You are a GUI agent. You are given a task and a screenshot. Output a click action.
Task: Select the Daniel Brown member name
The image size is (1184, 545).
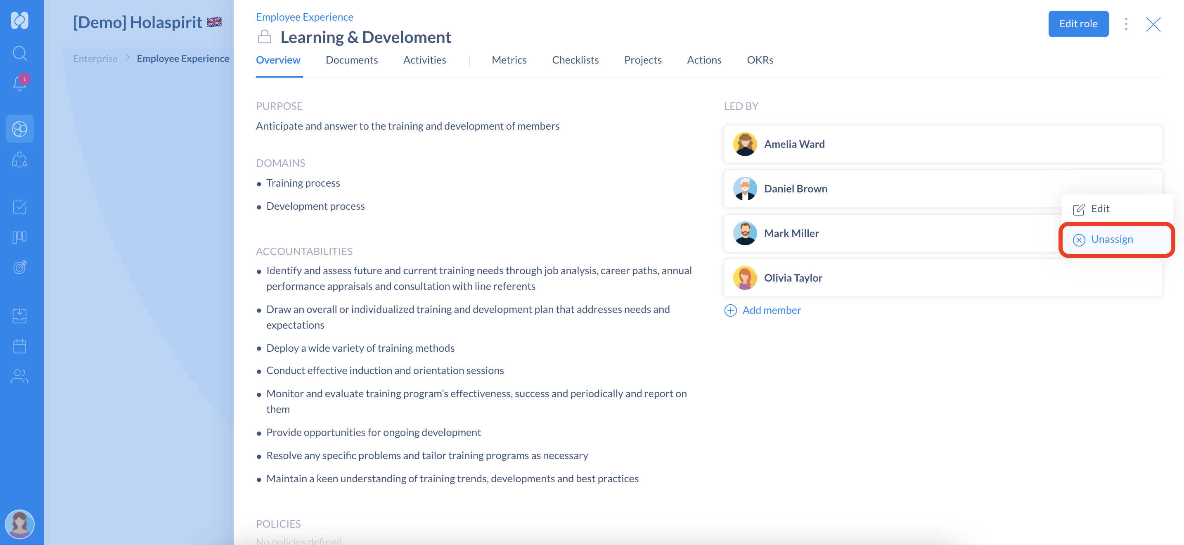coord(795,189)
